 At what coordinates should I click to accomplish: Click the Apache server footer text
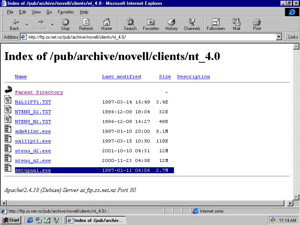pyautogui.click(x=70, y=190)
